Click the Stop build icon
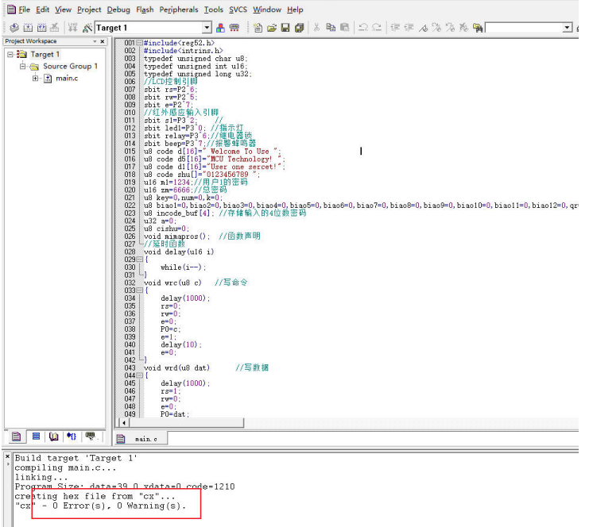The image size is (593, 527). point(55,28)
